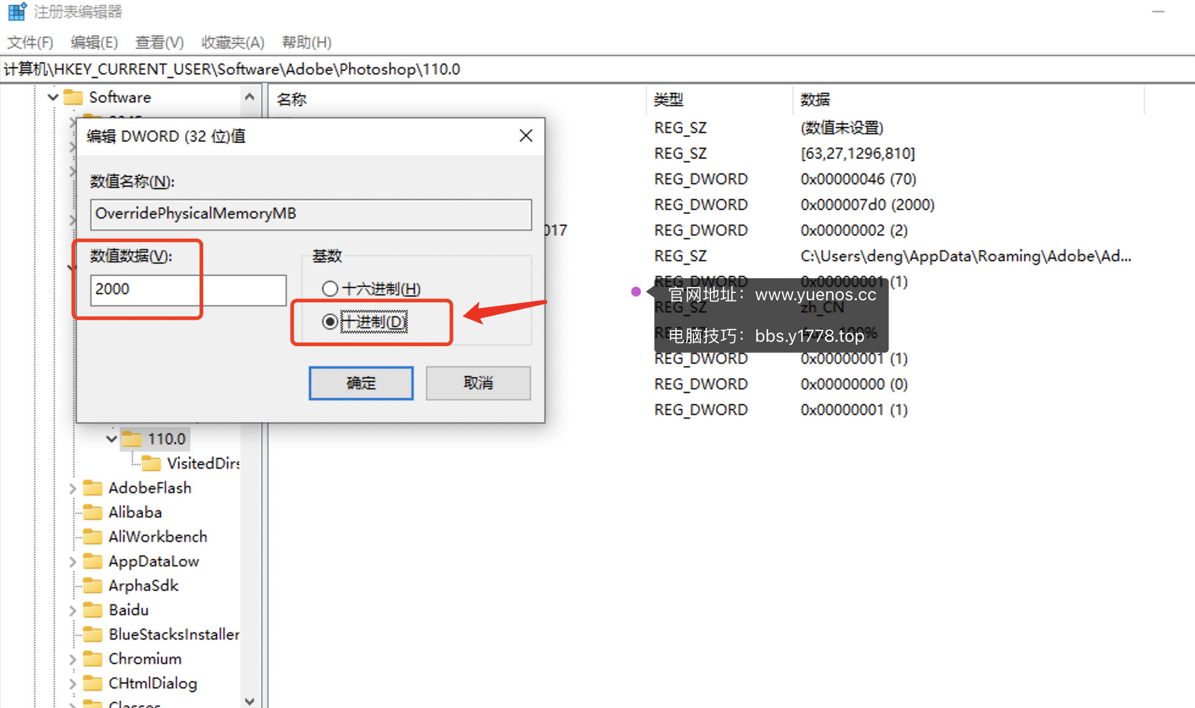Select the ArphaSdk folder icon
The image size is (1195, 708).
pyautogui.click(x=93, y=585)
